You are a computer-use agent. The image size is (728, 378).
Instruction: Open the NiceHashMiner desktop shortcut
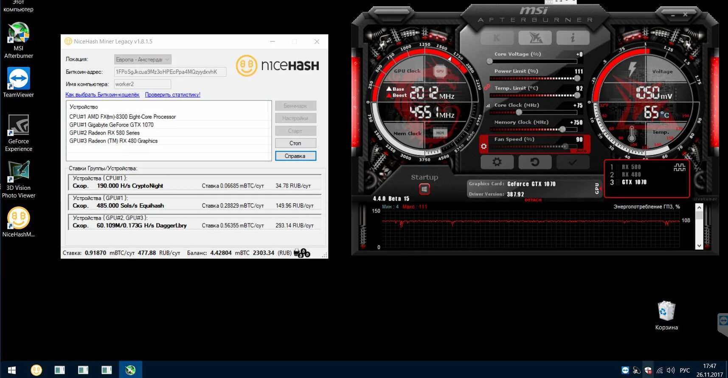coord(19,222)
